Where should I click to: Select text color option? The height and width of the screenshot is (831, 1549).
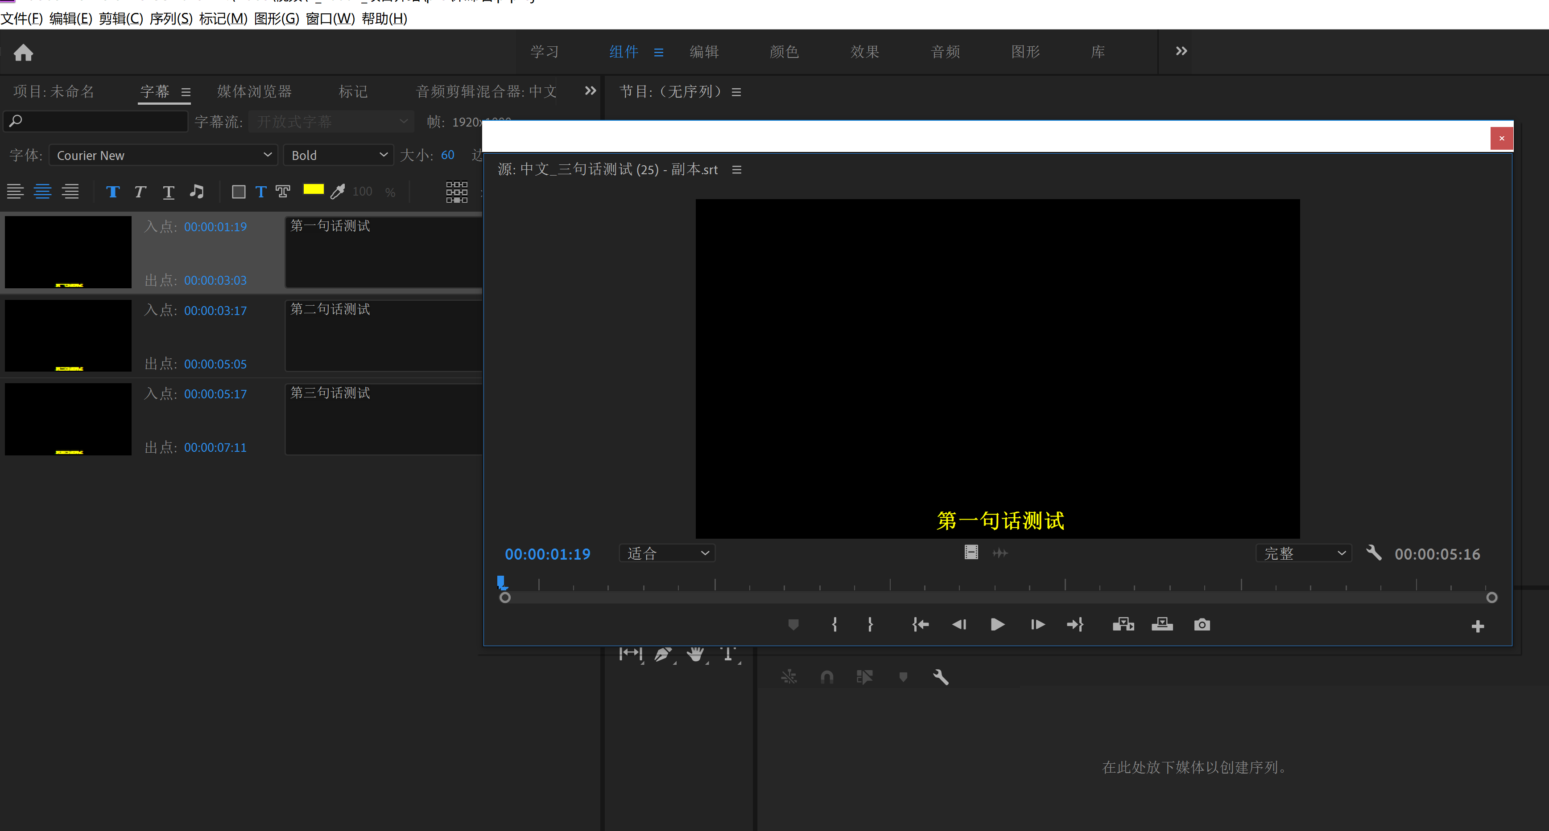click(x=261, y=192)
